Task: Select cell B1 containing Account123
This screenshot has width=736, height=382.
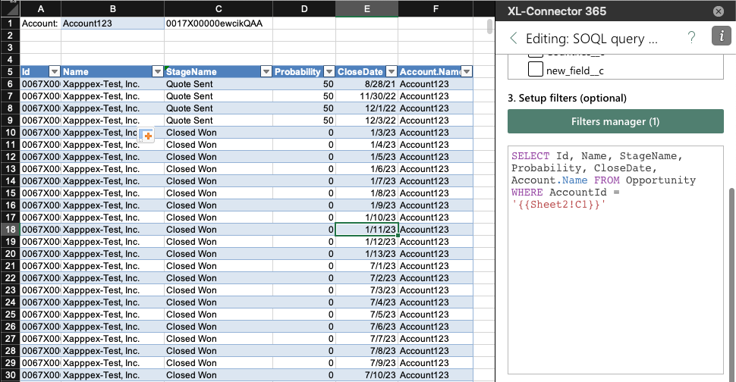Action: (x=112, y=23)
